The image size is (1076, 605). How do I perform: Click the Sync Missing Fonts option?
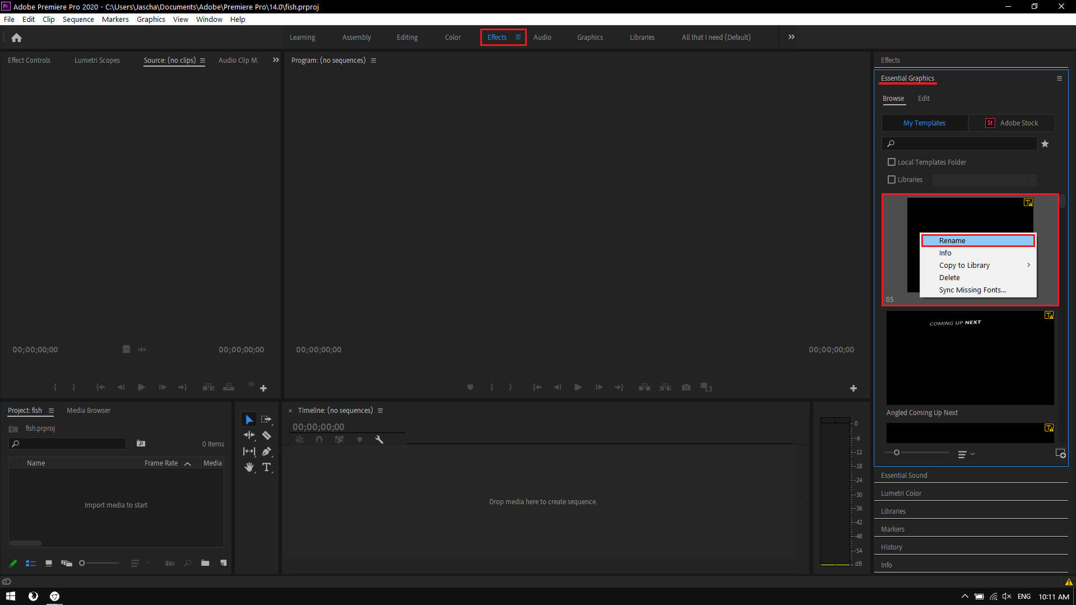click(972, 290)
